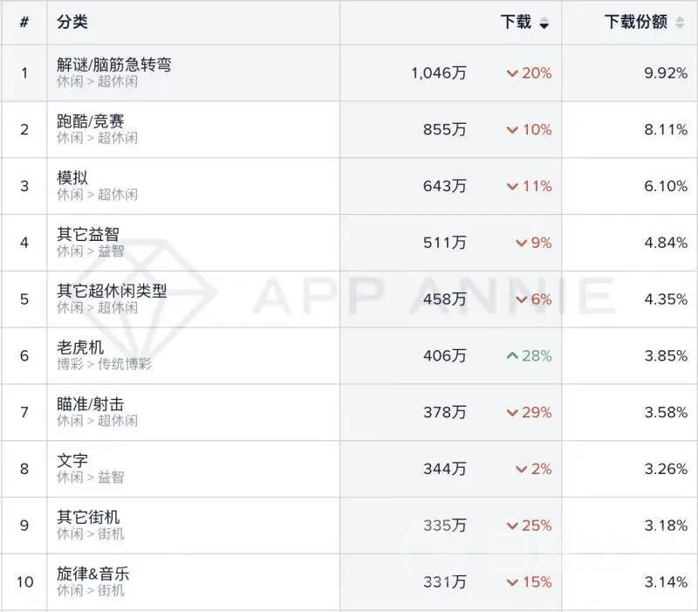Select the 下载份额 column header
Image resolution: width=698 pixels, height=612 pixels.
pos(635,22)
